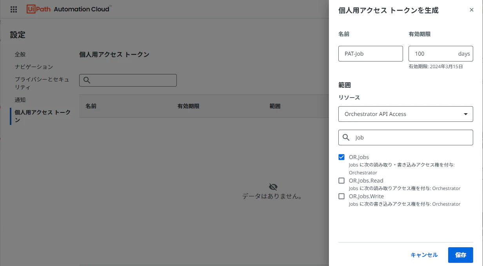
Task: Open the 全般 settings tab
Action: pyautogui.click(x=20, y=54)
